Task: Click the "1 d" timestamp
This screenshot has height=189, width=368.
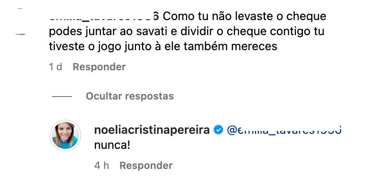Action: tap(55, 67)
